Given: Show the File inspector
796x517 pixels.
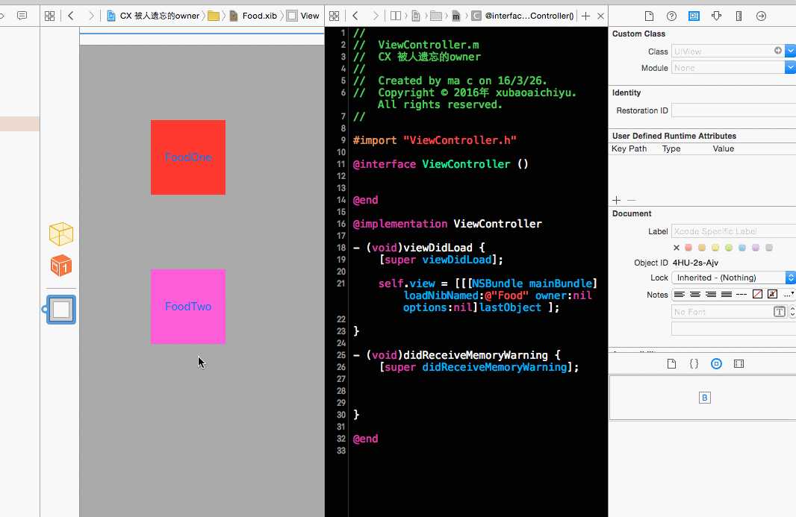Looking at the screenshot, I should coord(650,16).
